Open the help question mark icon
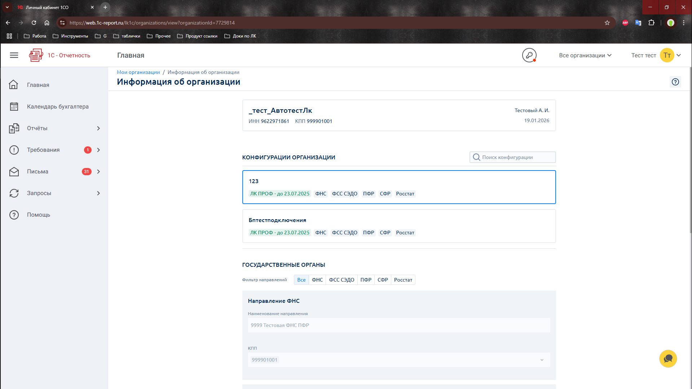Viewport: 692px width, 389px height. coord(675,82)
